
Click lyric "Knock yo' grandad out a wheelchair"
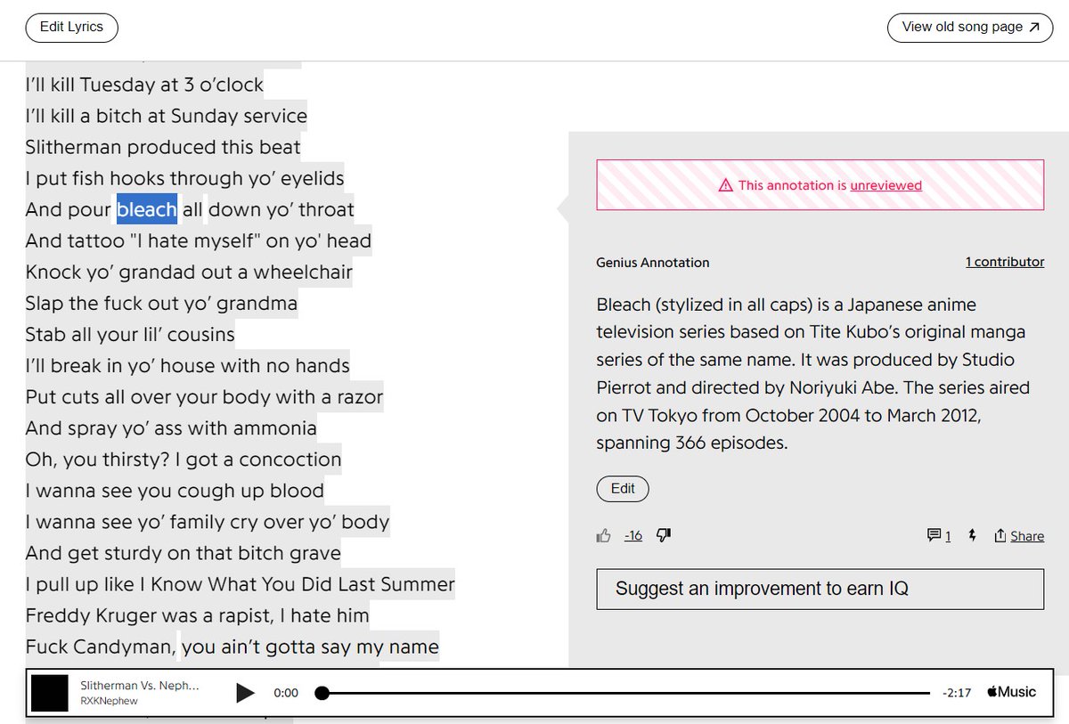click(189, 272)
